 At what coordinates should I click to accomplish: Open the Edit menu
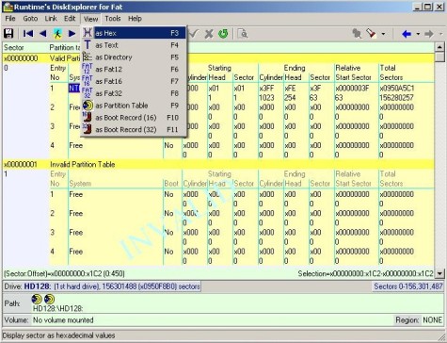70,19
